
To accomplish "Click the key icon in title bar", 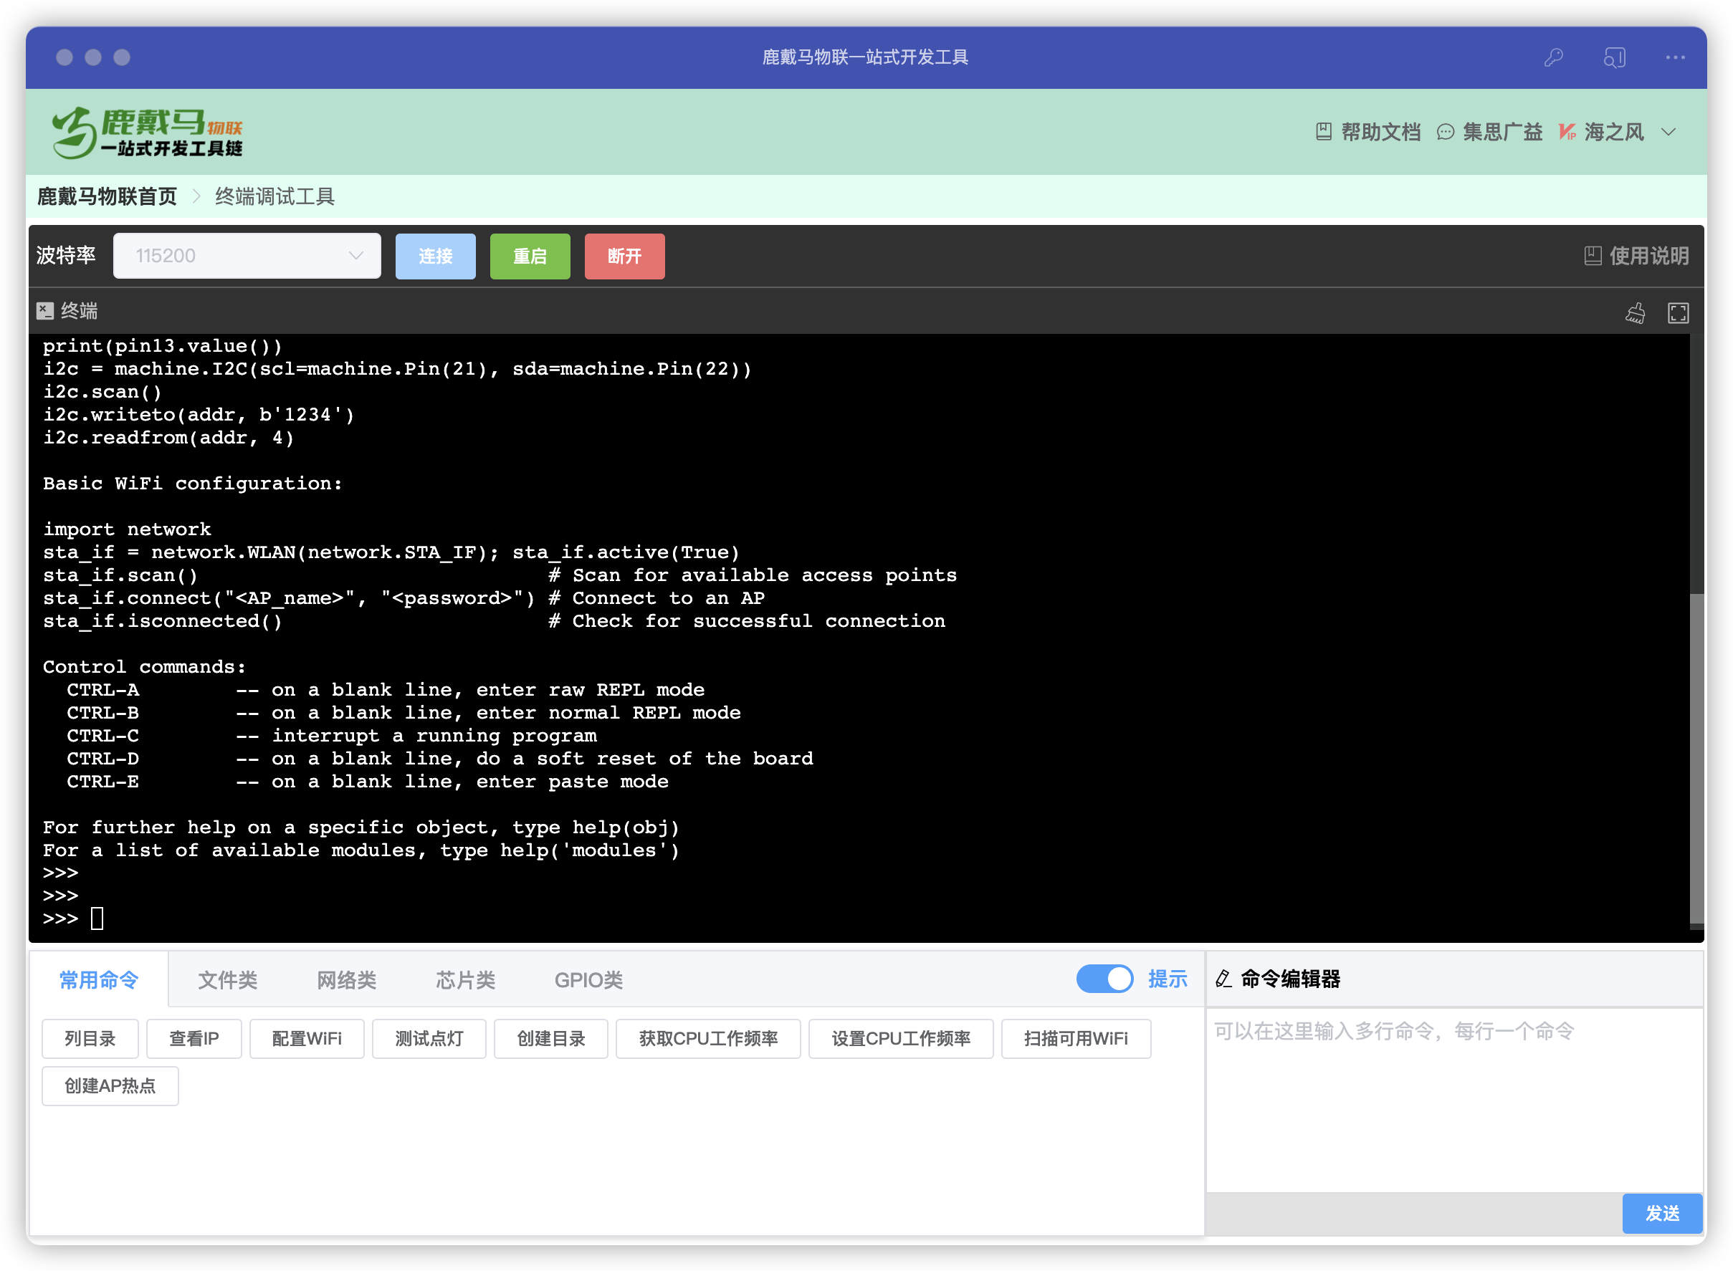I will tap(1553, 58).
